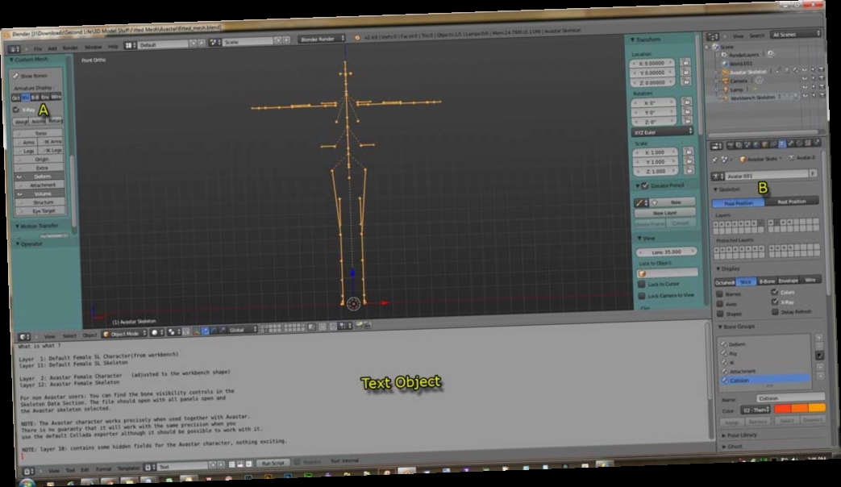
Task: Click the New Layer button
Action: coord(665,213)
